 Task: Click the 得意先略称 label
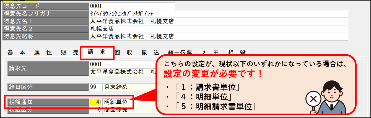[45, 36]
